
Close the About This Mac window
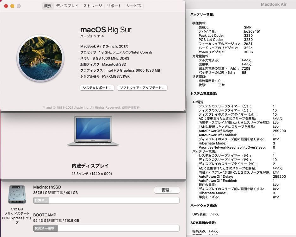pyautogui.click(x=6, y=6)
